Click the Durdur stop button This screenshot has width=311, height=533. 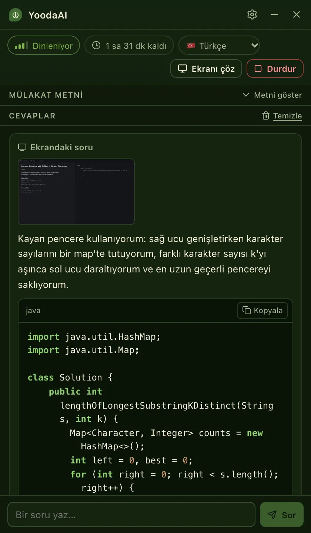point(275,68)
